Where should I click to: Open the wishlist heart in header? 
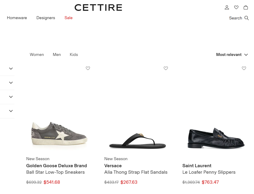[x=236, y=7]
